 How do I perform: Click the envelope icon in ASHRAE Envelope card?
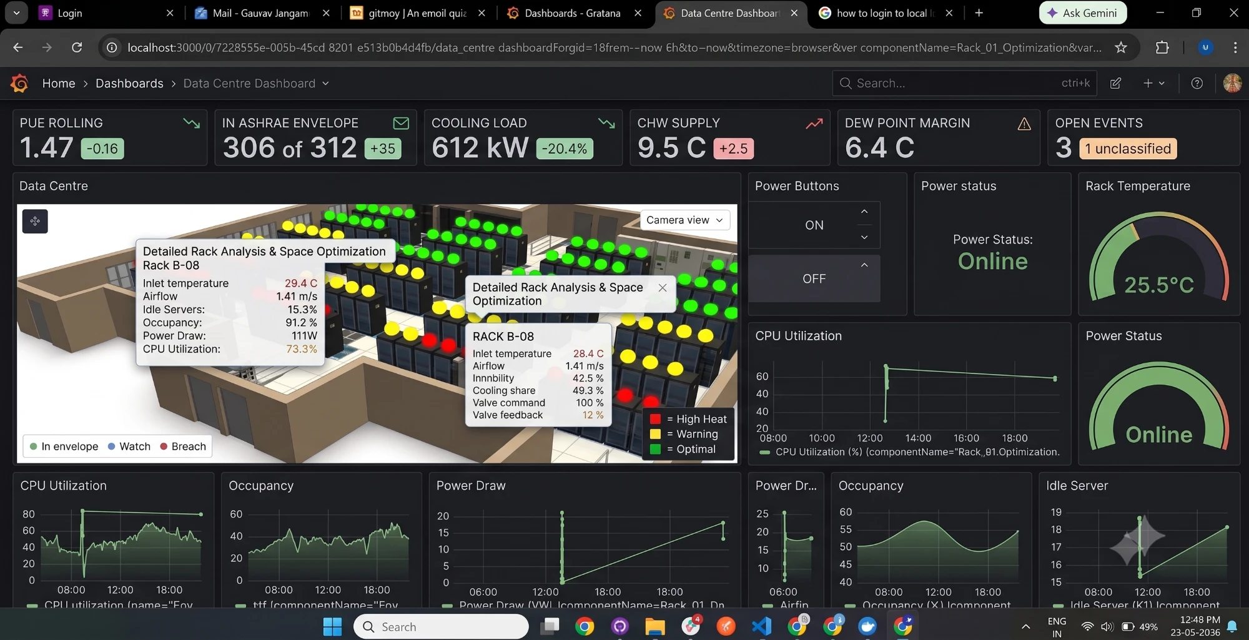tap(401, 123)
